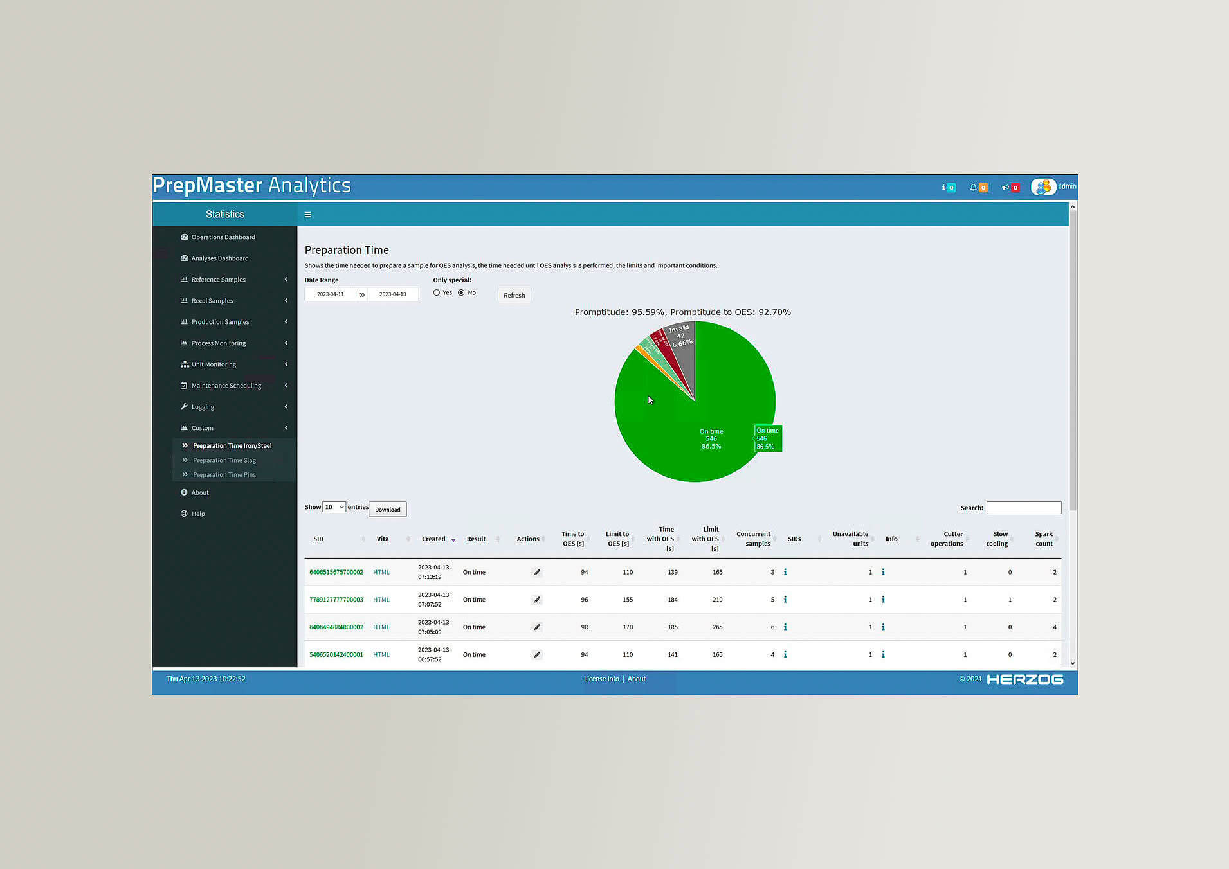Open Operations Dashboard page

(x=223, y=237)
